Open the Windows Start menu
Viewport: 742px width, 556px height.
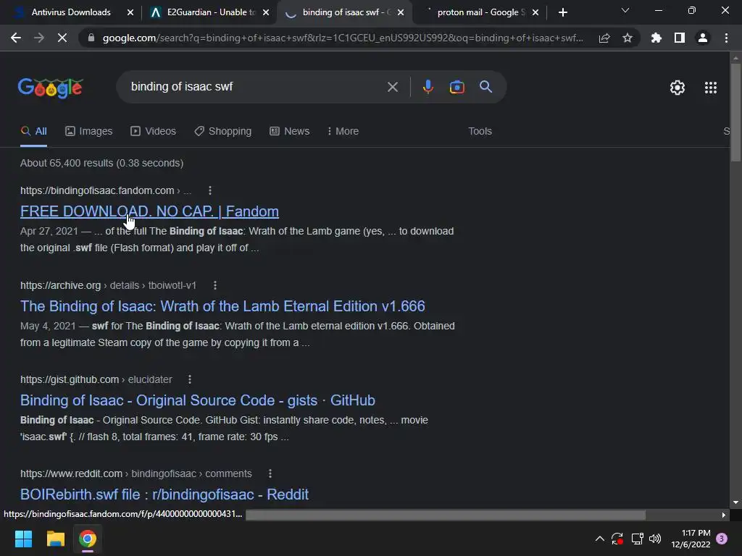pos(23,539)
